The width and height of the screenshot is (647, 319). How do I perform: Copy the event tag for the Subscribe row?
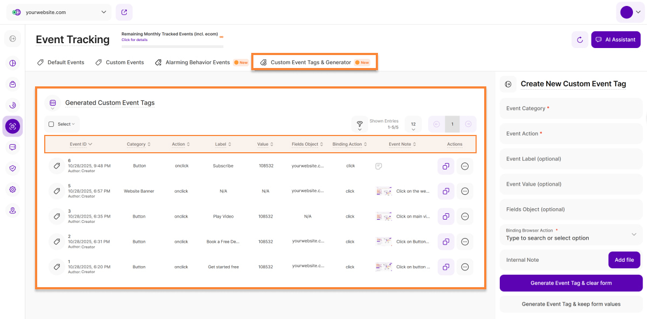click(445, 166)
